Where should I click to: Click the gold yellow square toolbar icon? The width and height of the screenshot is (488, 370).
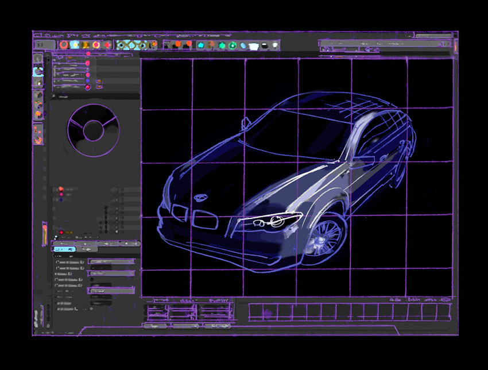[86, 45]
